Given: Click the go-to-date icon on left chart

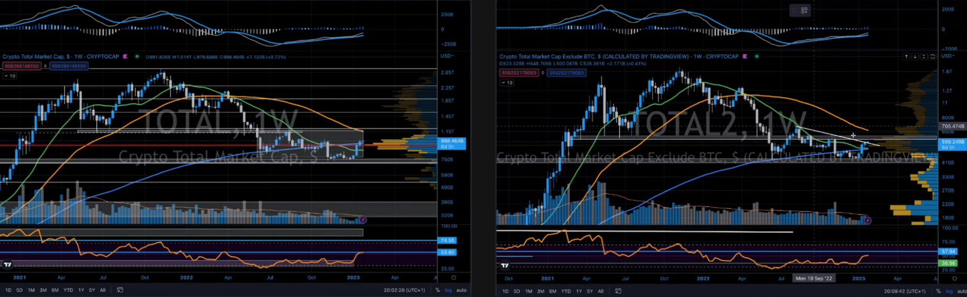Looking at the screenshot, I should (120, 290).
